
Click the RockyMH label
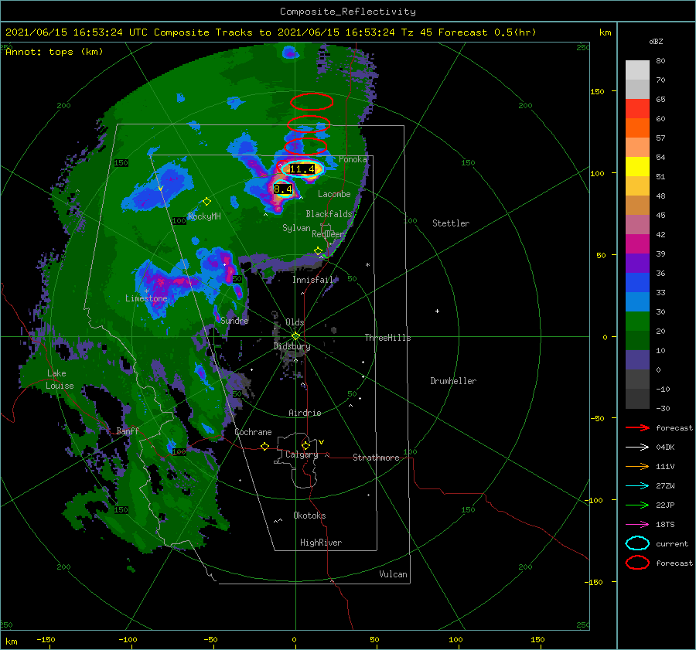tap(204, 216)
